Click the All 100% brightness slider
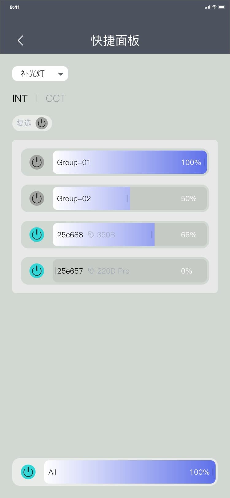230x498 pixels. (130, 472)
